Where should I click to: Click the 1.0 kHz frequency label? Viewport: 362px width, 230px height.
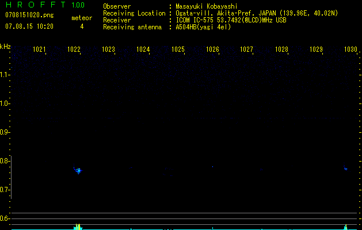pyautogui.click(x=4, y=103)
